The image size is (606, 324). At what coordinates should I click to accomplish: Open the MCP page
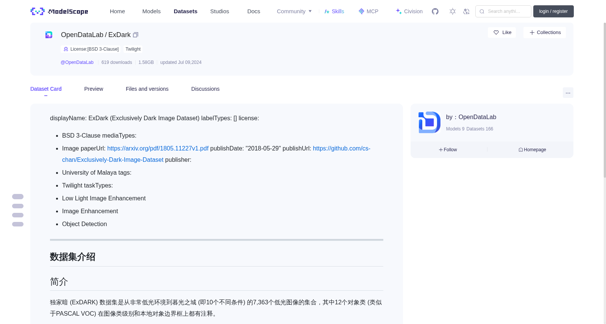[x=368, y=11]
